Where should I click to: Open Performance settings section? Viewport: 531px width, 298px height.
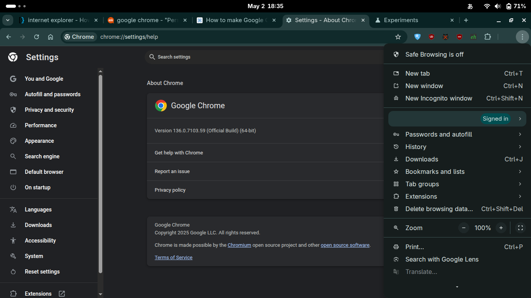click(41, 125)
